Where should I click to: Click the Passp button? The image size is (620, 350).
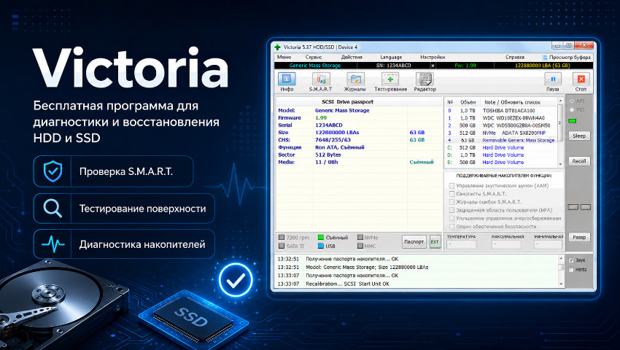pos(579,237)
